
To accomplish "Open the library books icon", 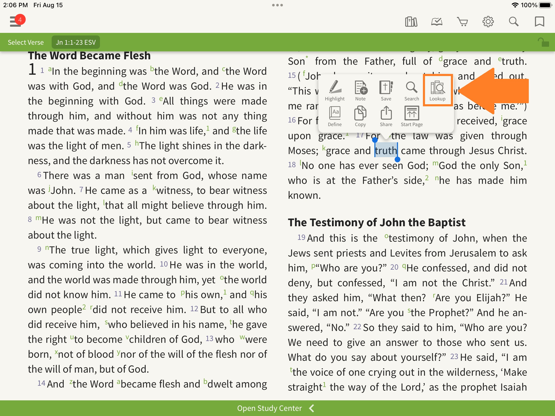I will (x=411, y=22).
